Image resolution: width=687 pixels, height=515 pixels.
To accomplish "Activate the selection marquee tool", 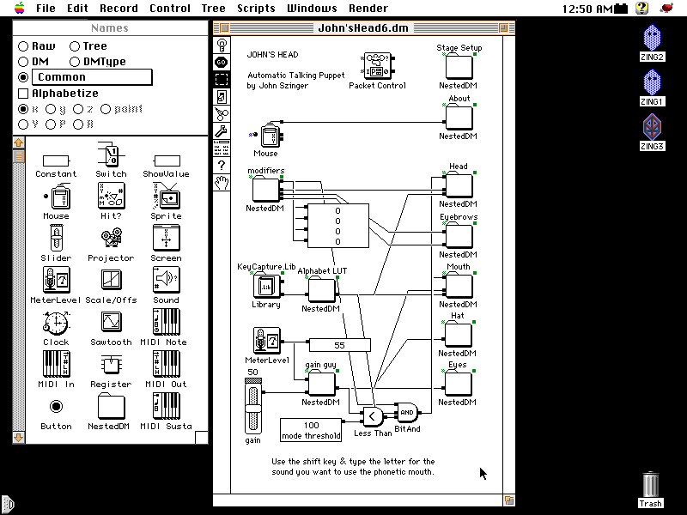I will [x=222, y=79].
